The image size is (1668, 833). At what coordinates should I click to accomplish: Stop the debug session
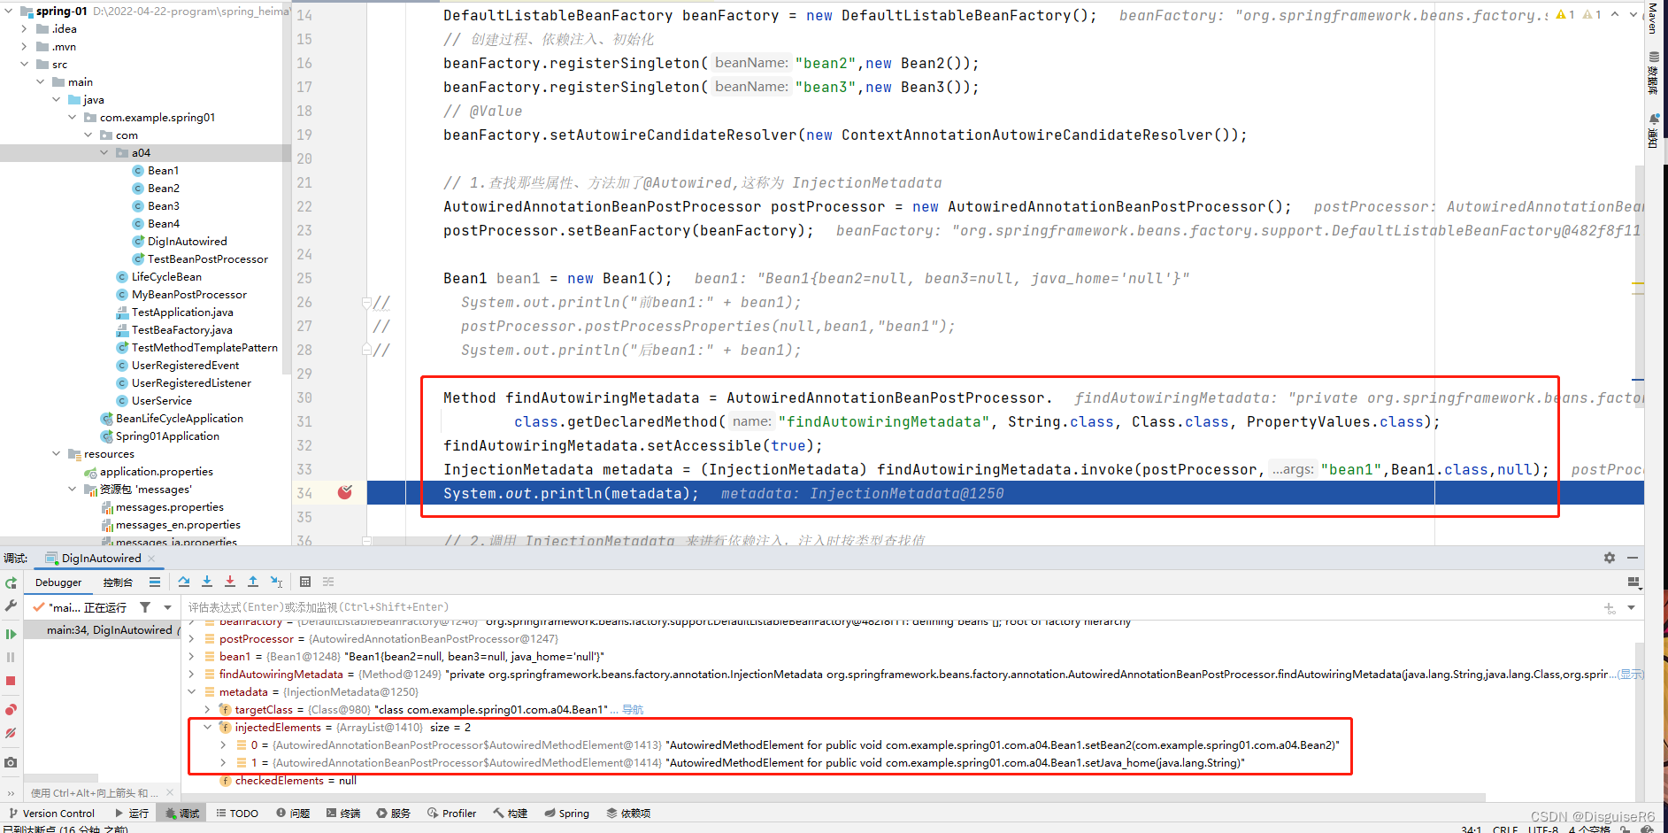click(11, 681)
